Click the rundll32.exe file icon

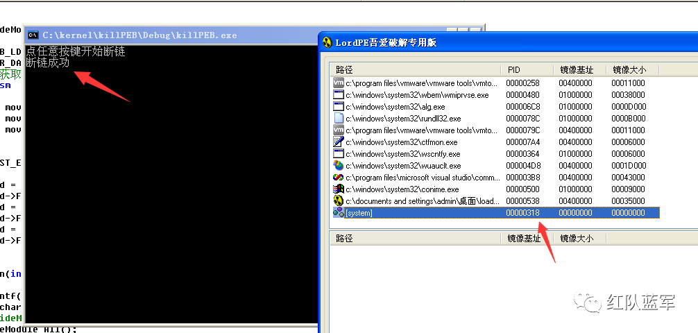tap(339, 119)
